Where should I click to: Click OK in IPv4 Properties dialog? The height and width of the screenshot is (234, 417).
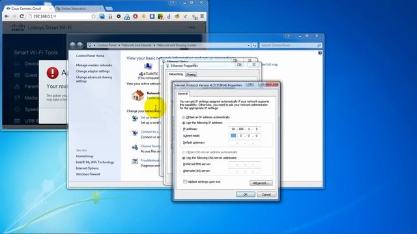pos(246,194)
